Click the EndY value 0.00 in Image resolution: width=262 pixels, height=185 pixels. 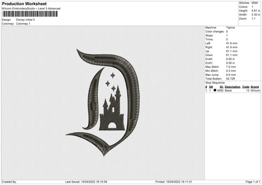click(231, 63)
